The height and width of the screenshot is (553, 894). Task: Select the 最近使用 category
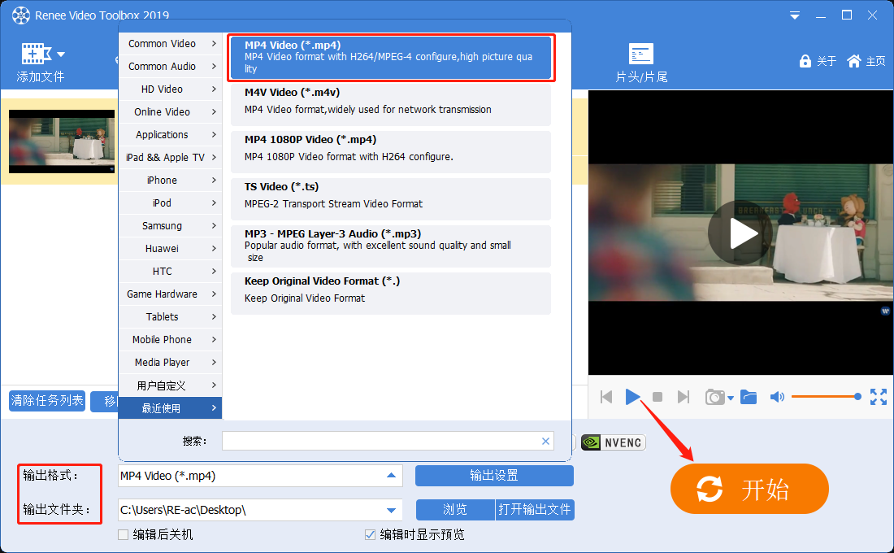click(171, 408)
